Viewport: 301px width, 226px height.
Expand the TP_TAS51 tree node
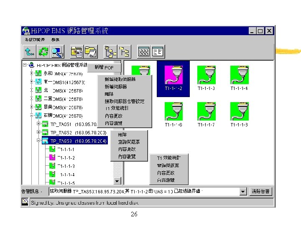[38, 123]
